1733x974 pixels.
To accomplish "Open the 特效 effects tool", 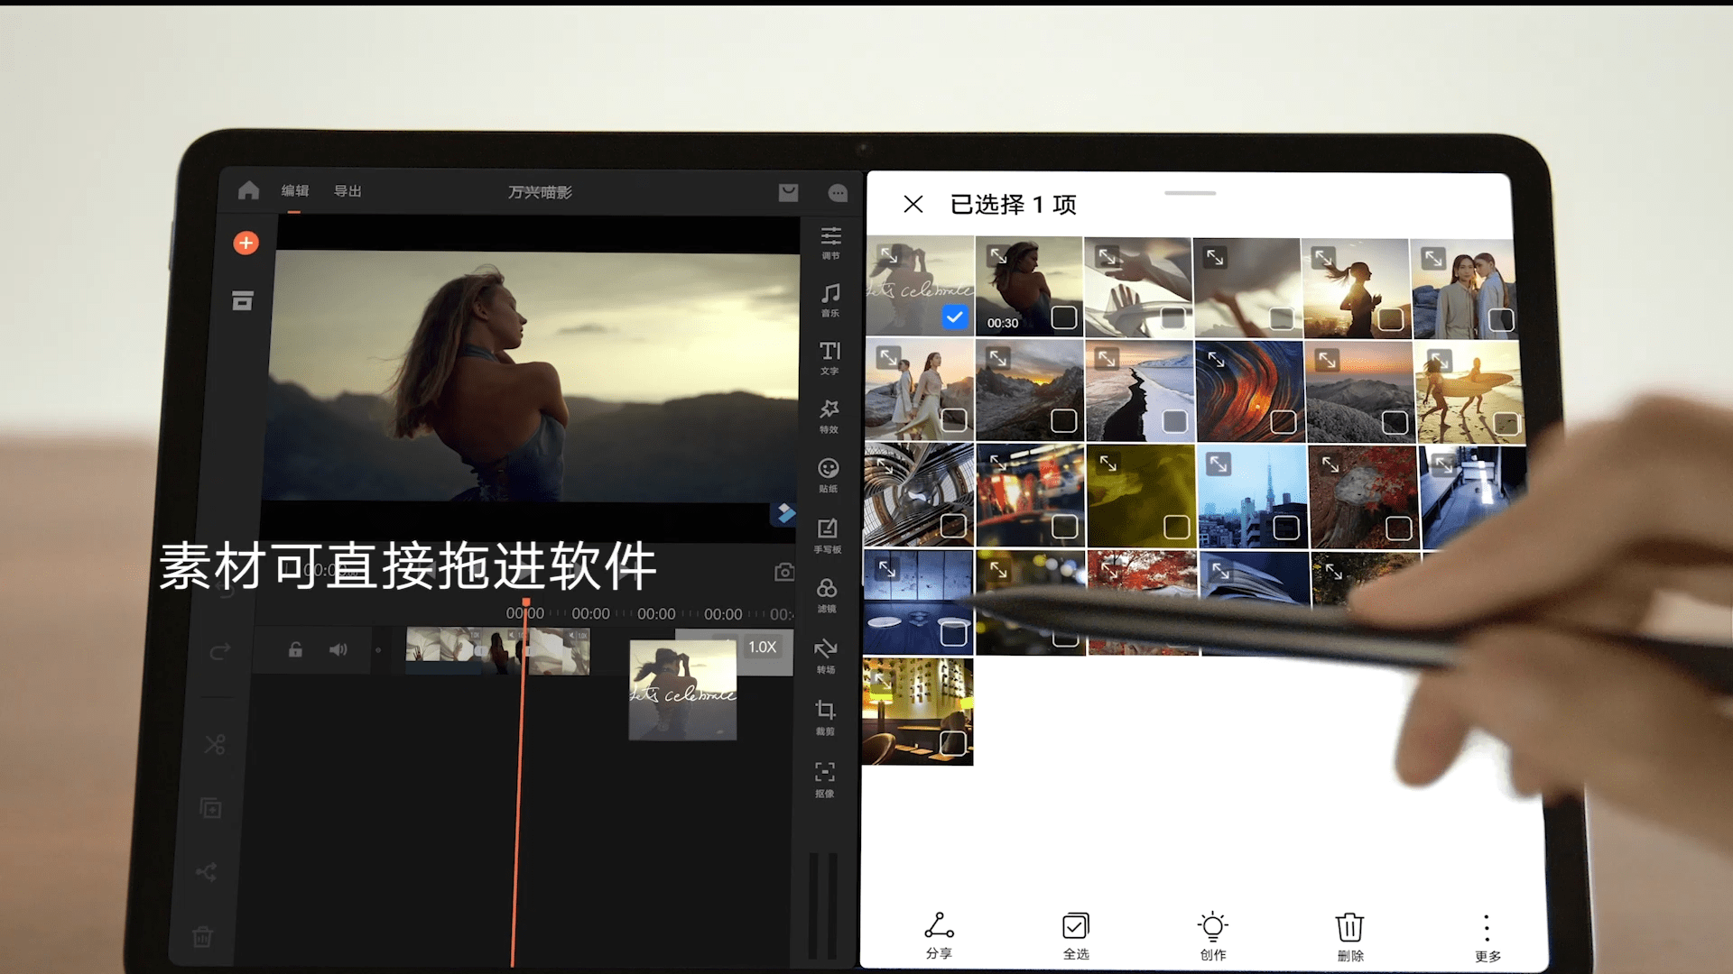I will [829, 417].
